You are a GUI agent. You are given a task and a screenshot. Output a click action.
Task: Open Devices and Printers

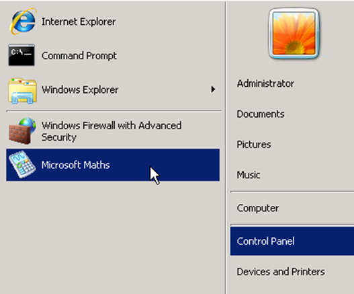point(281,272)
